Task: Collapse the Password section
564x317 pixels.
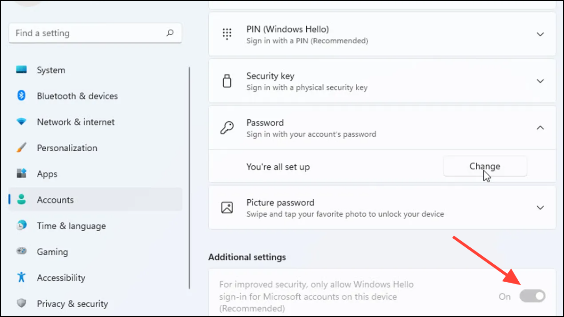Action: click(x=540, y=128)
